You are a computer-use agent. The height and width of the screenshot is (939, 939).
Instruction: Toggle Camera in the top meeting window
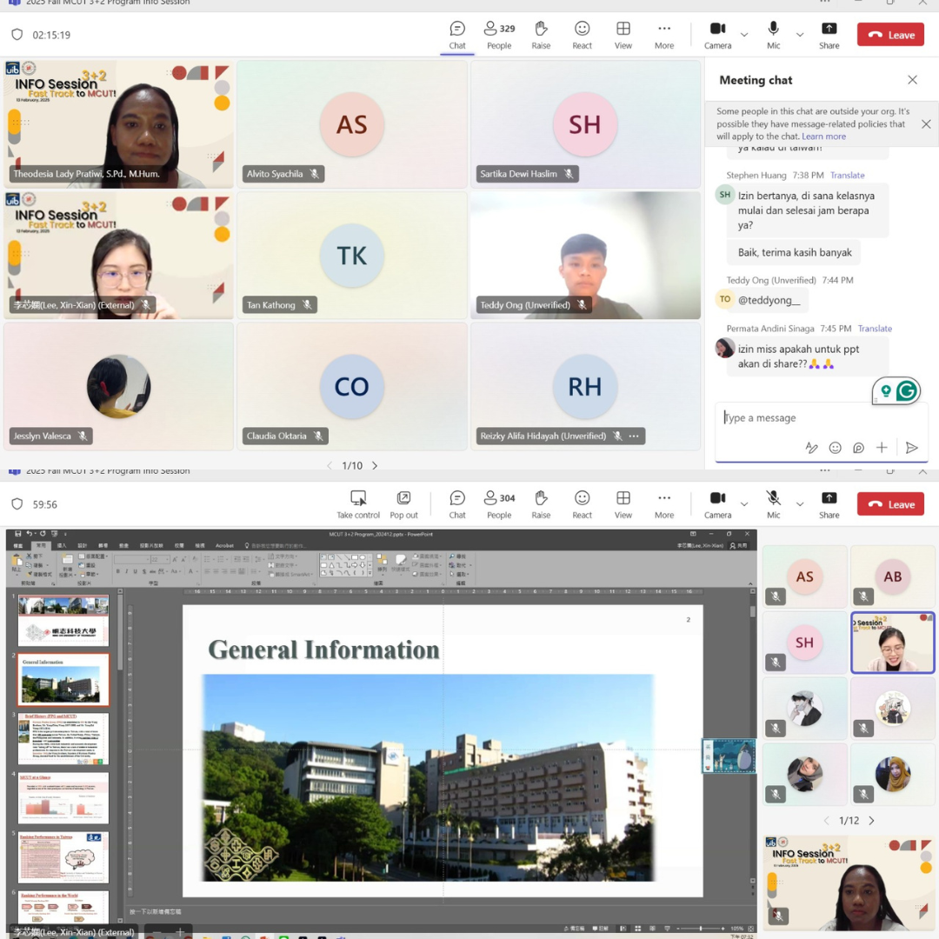pos(717,36)
